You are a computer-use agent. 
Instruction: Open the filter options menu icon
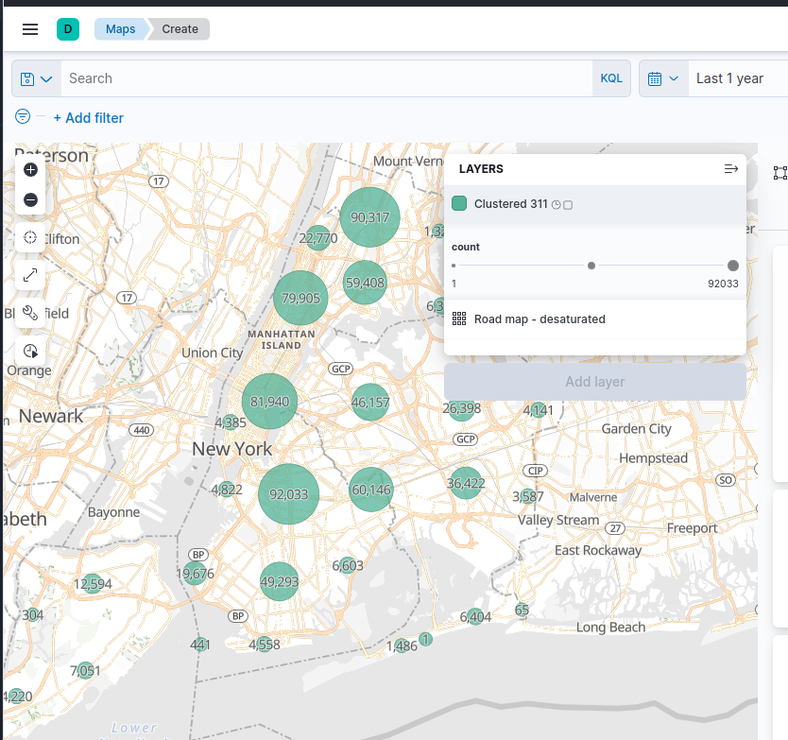tap(23, 116)
